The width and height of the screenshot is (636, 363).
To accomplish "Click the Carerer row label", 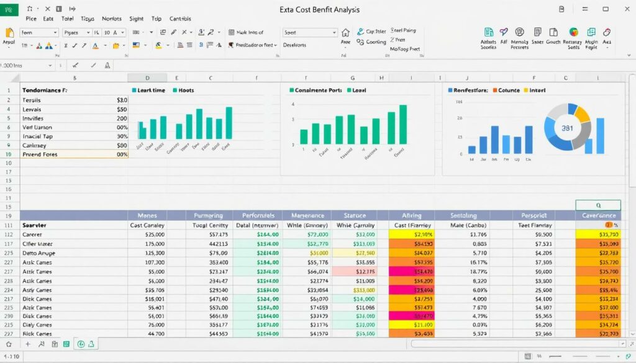I will coord(32,235).
